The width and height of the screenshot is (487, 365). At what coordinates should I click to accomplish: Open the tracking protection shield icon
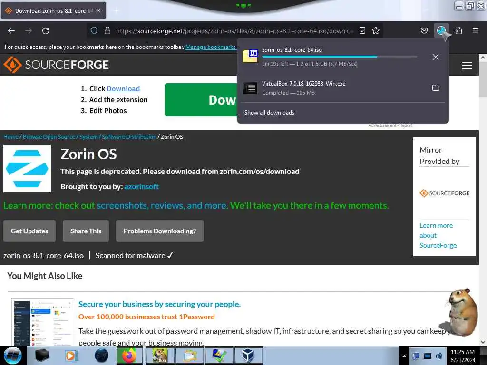coord(94,30)
